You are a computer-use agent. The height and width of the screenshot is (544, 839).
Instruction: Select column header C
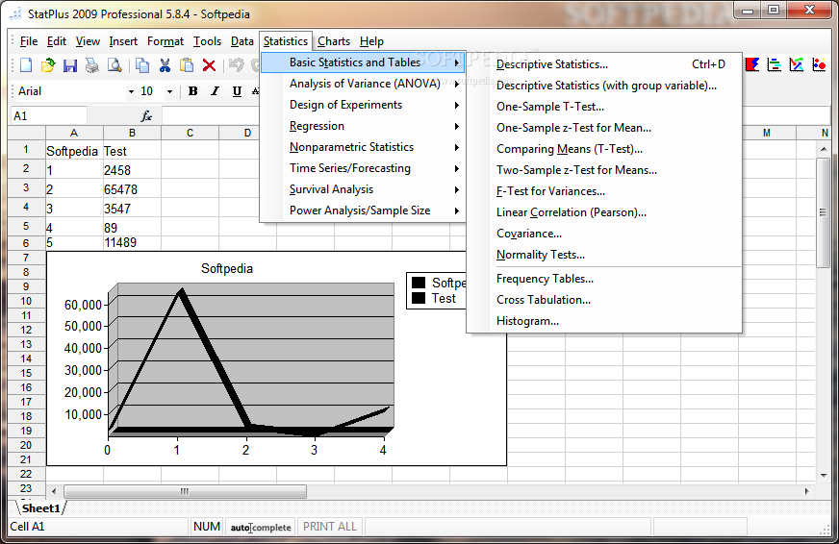pyautogui.click(x=190, y=133)
